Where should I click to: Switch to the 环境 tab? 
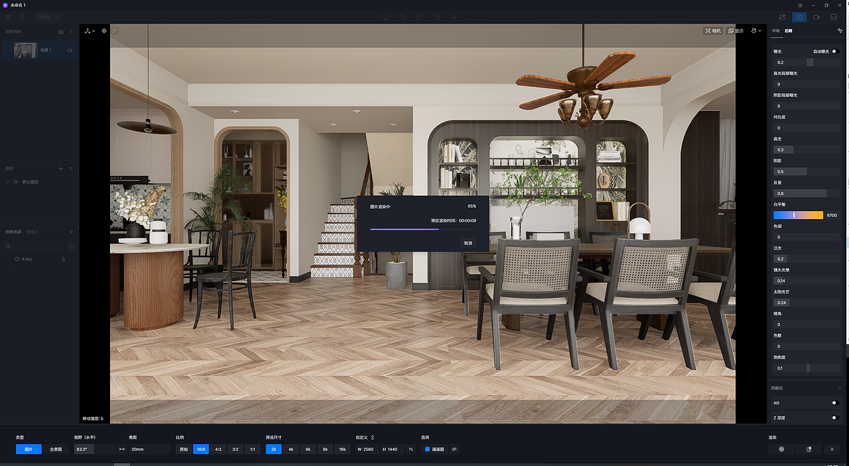coord(776,31)
